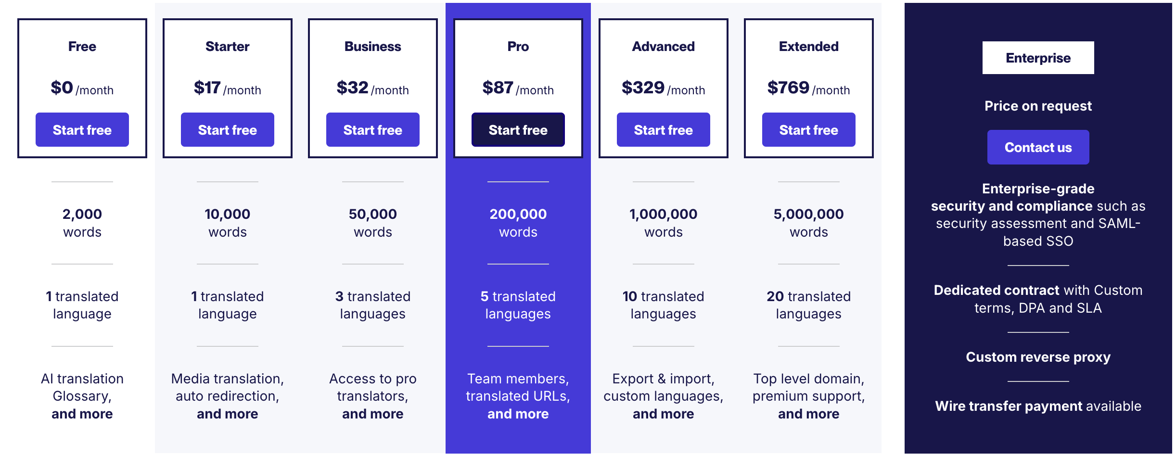Select the 5,000,000 words detail under Extended
Viewport: 1176px width, 456px height.
click(x=808, y=222)
